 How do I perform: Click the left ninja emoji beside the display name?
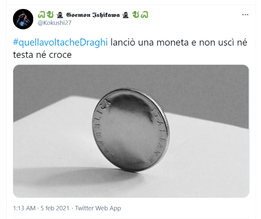tap(60, 15)
